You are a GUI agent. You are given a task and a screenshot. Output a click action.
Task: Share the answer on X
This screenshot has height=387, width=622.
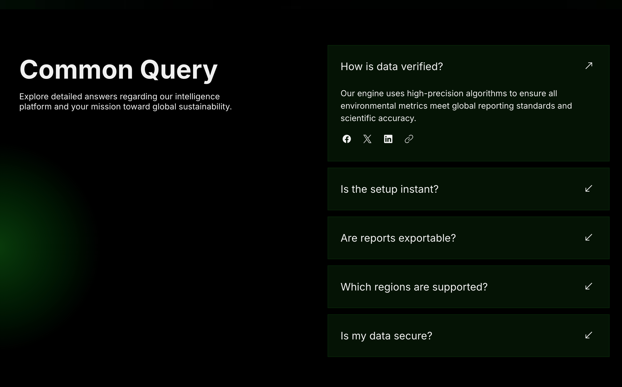pos(367,139)
